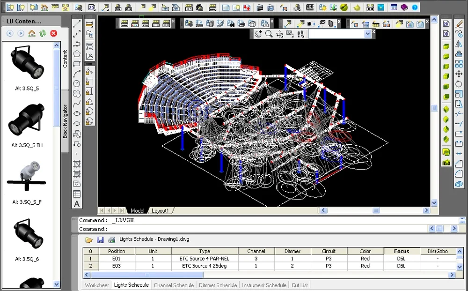Open the Worksheet tab

(97, 285)
